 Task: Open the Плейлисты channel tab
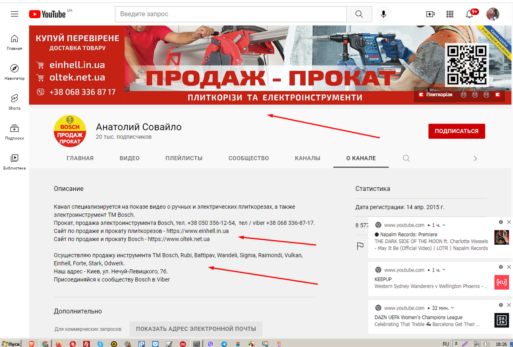[184, 158]
